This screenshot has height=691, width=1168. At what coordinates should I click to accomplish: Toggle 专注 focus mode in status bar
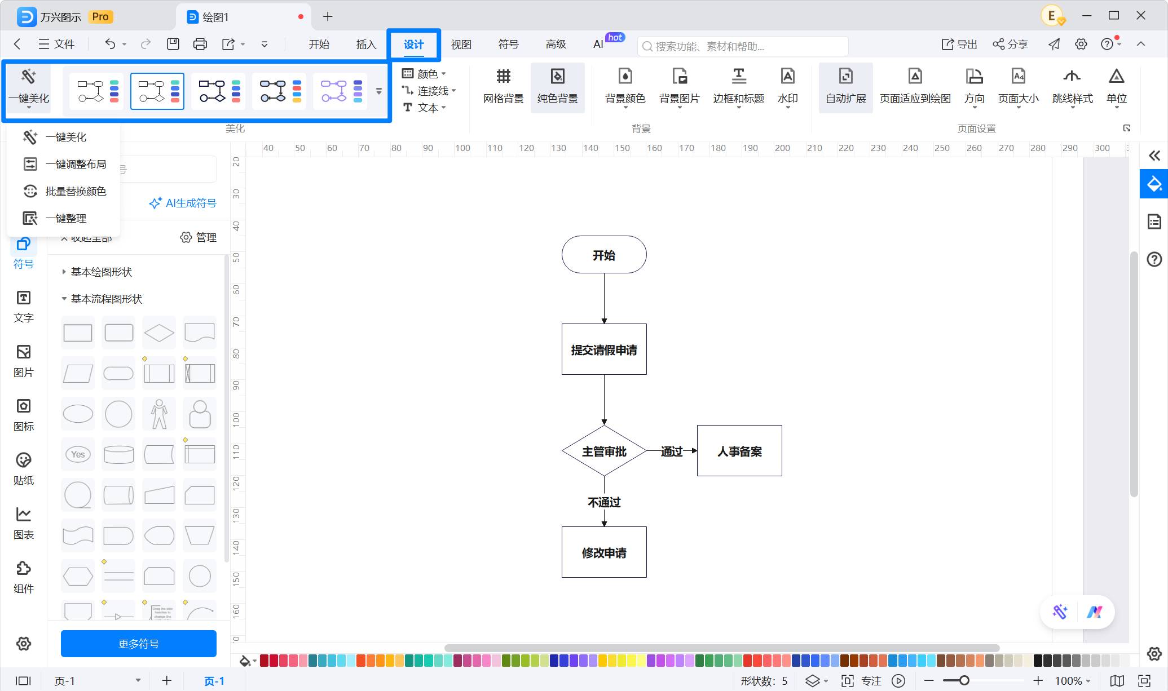(862, 681)
